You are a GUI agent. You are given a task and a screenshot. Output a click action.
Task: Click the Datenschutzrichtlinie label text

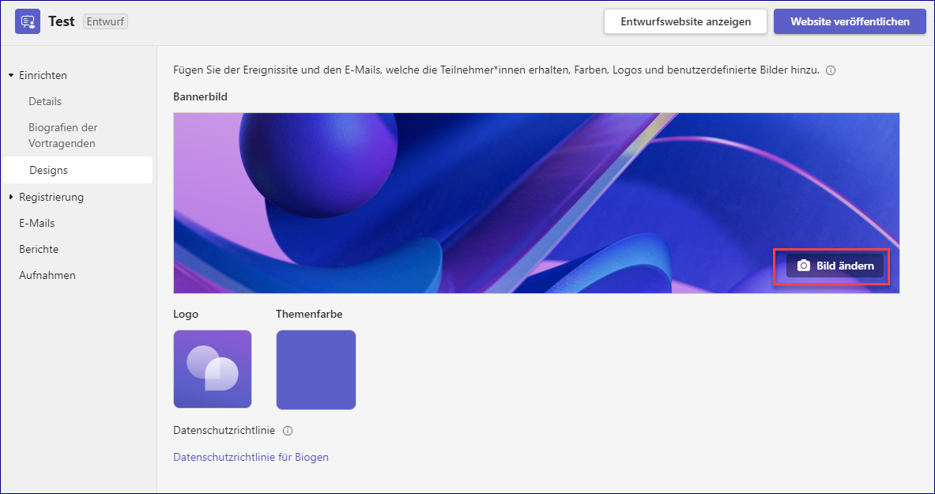point(224,431)
